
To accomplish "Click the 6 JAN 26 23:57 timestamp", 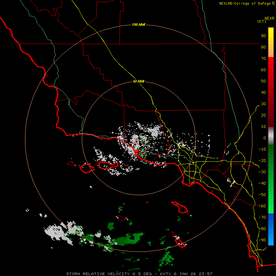I will (193, 274).
